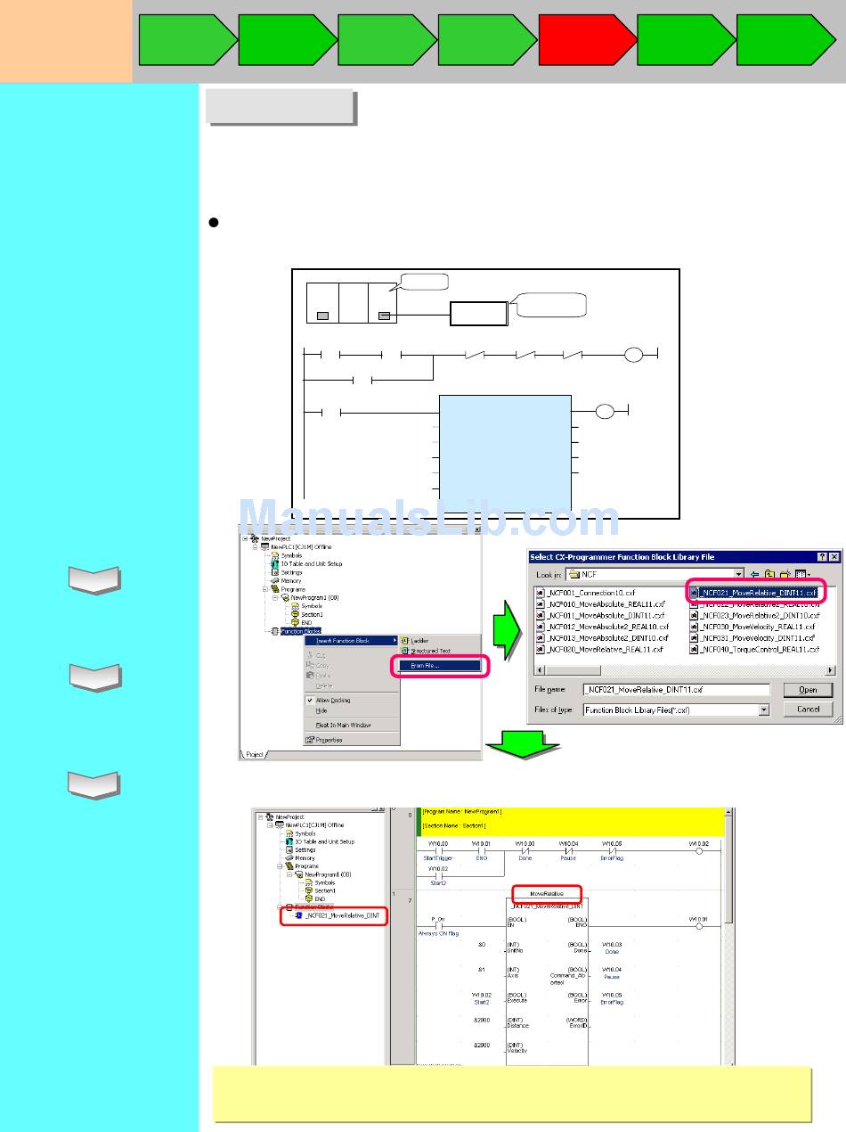Viewport: 846px width, 1132px height.
Task: Click the _NCF021_MoveRelative_DINT function block icon in the tree
Action: pyautogui.click(x=299, y=915)
